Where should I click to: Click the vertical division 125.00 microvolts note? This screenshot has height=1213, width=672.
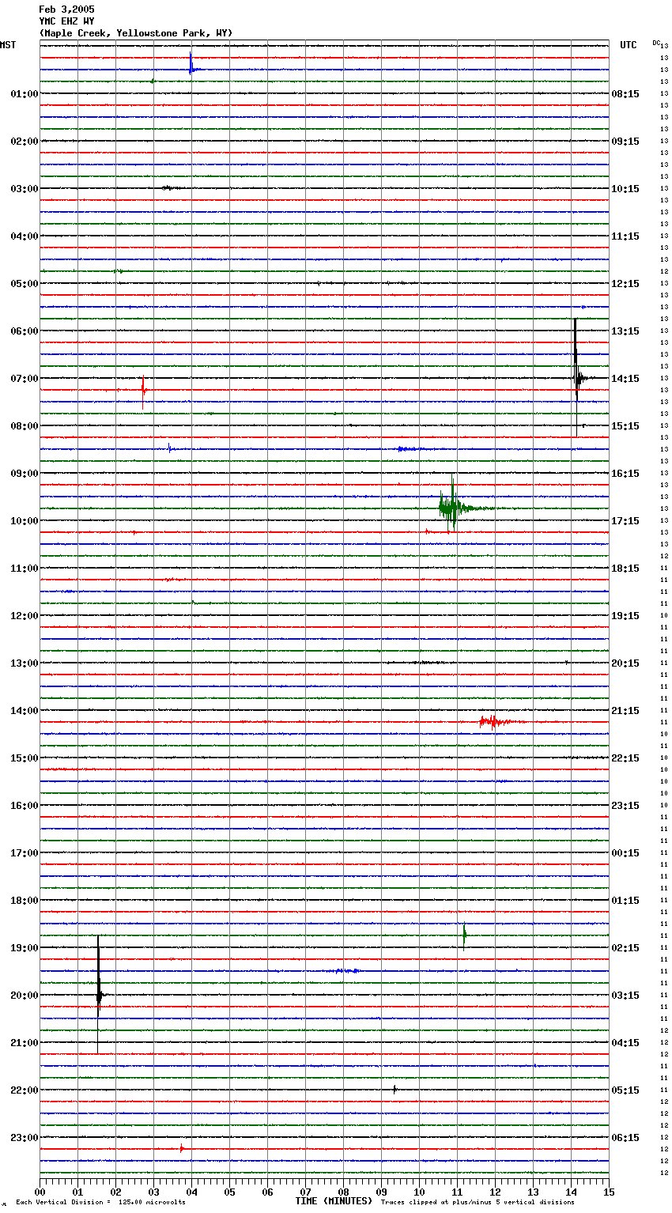[100, 1203]
